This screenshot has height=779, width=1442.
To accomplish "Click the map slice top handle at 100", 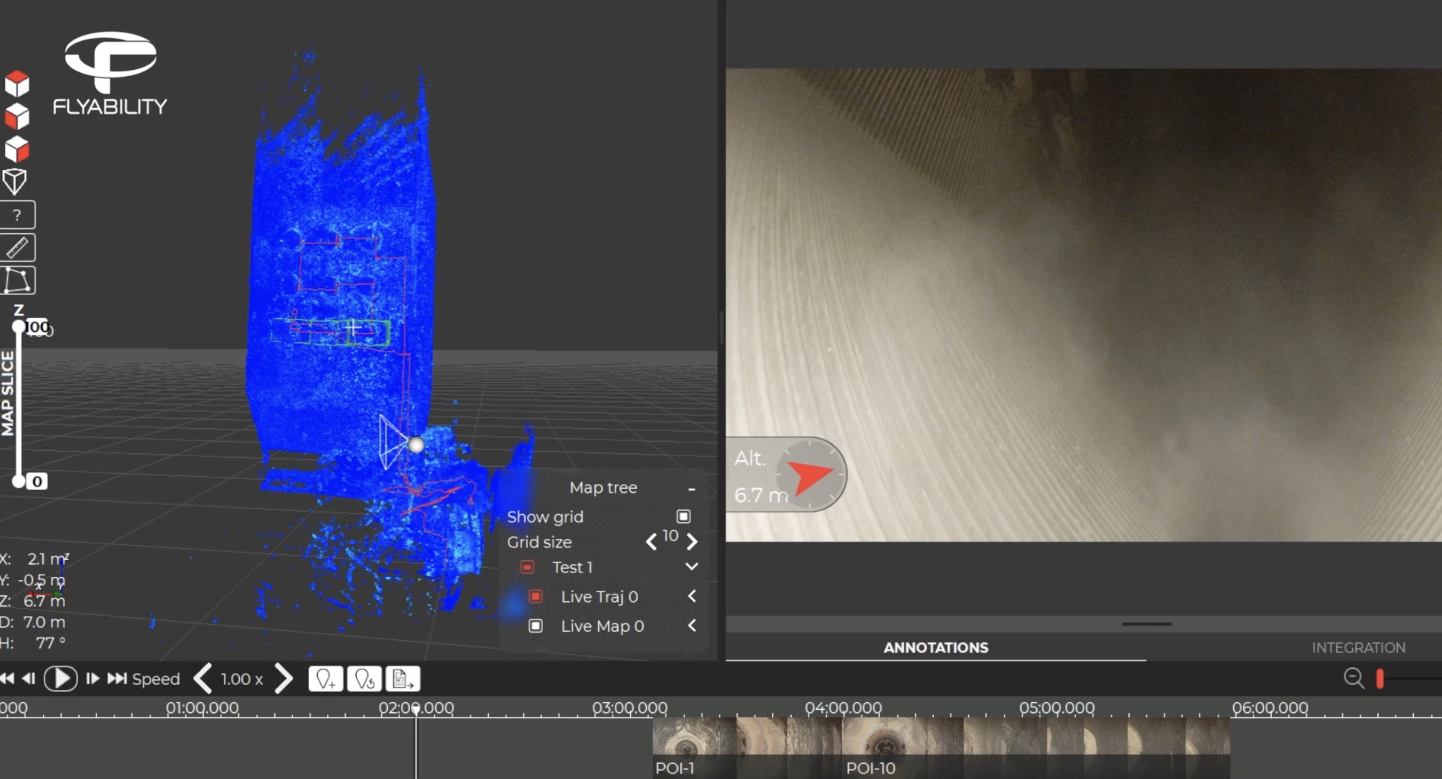I will click(x=18, y=326).
